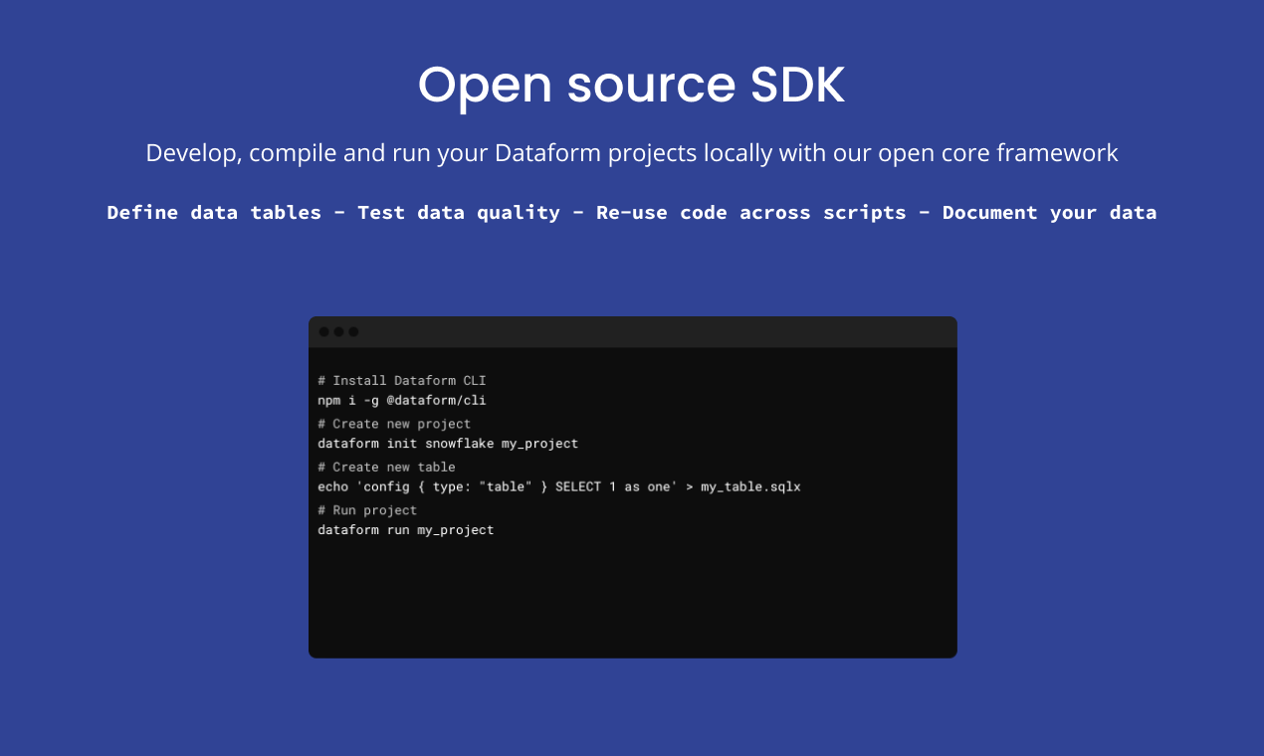This screenshot has width=1264, height=756.
Task: Click the '# Run project' comment line
Action: click(x=366, y=510)
